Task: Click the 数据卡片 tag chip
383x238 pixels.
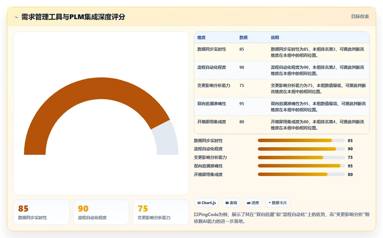Action: [277, 203]
